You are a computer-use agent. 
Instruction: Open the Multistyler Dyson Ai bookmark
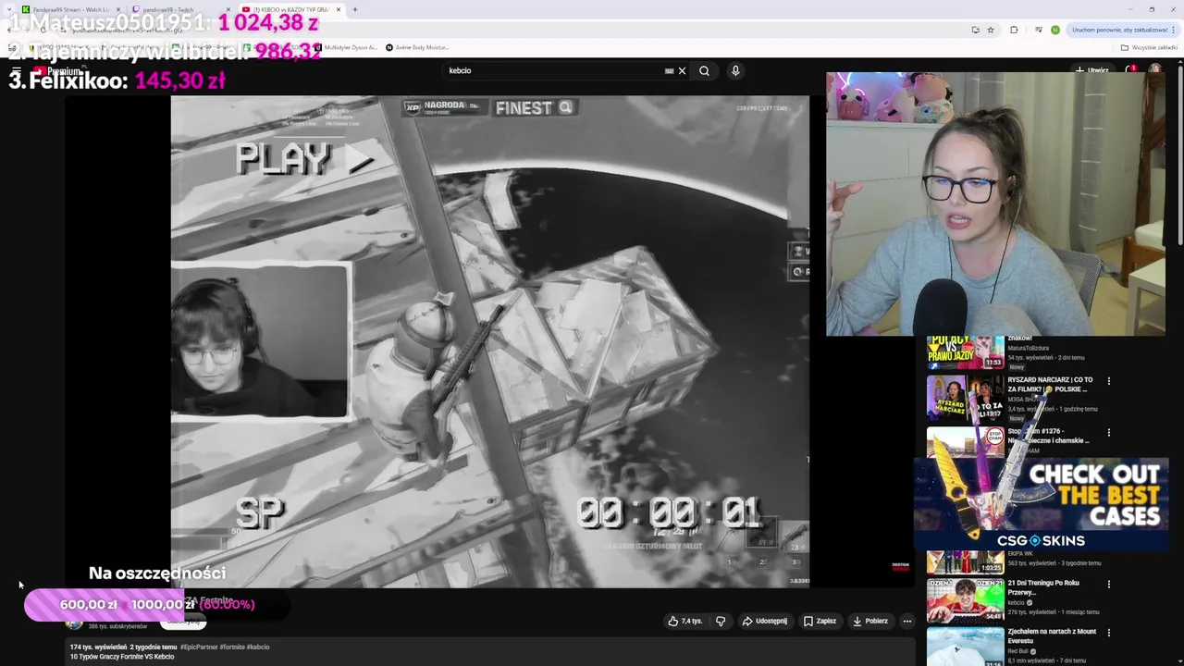tap(347, 47)
